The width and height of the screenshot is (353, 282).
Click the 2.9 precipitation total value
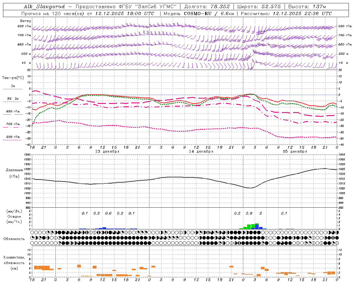[249, 213]
